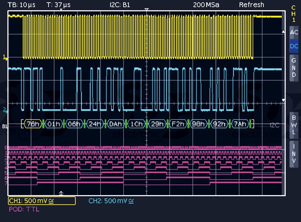Click the TB: 10 µs timebase readout
This screenshot has height=222, width=301.
pyautogui.click(x=22, y=5)
